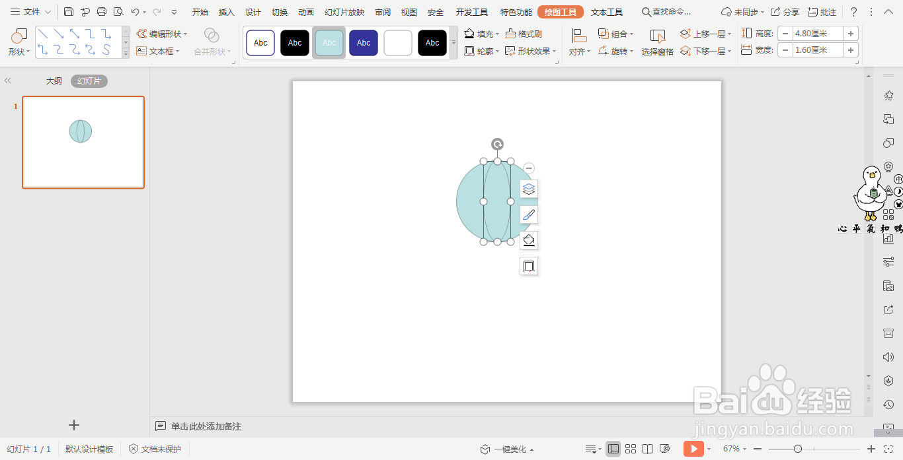Image resolution: width=903 pixels, height=460 pixels.
Task: Select 大纲 outline view toggle
Action: point(54,81)
